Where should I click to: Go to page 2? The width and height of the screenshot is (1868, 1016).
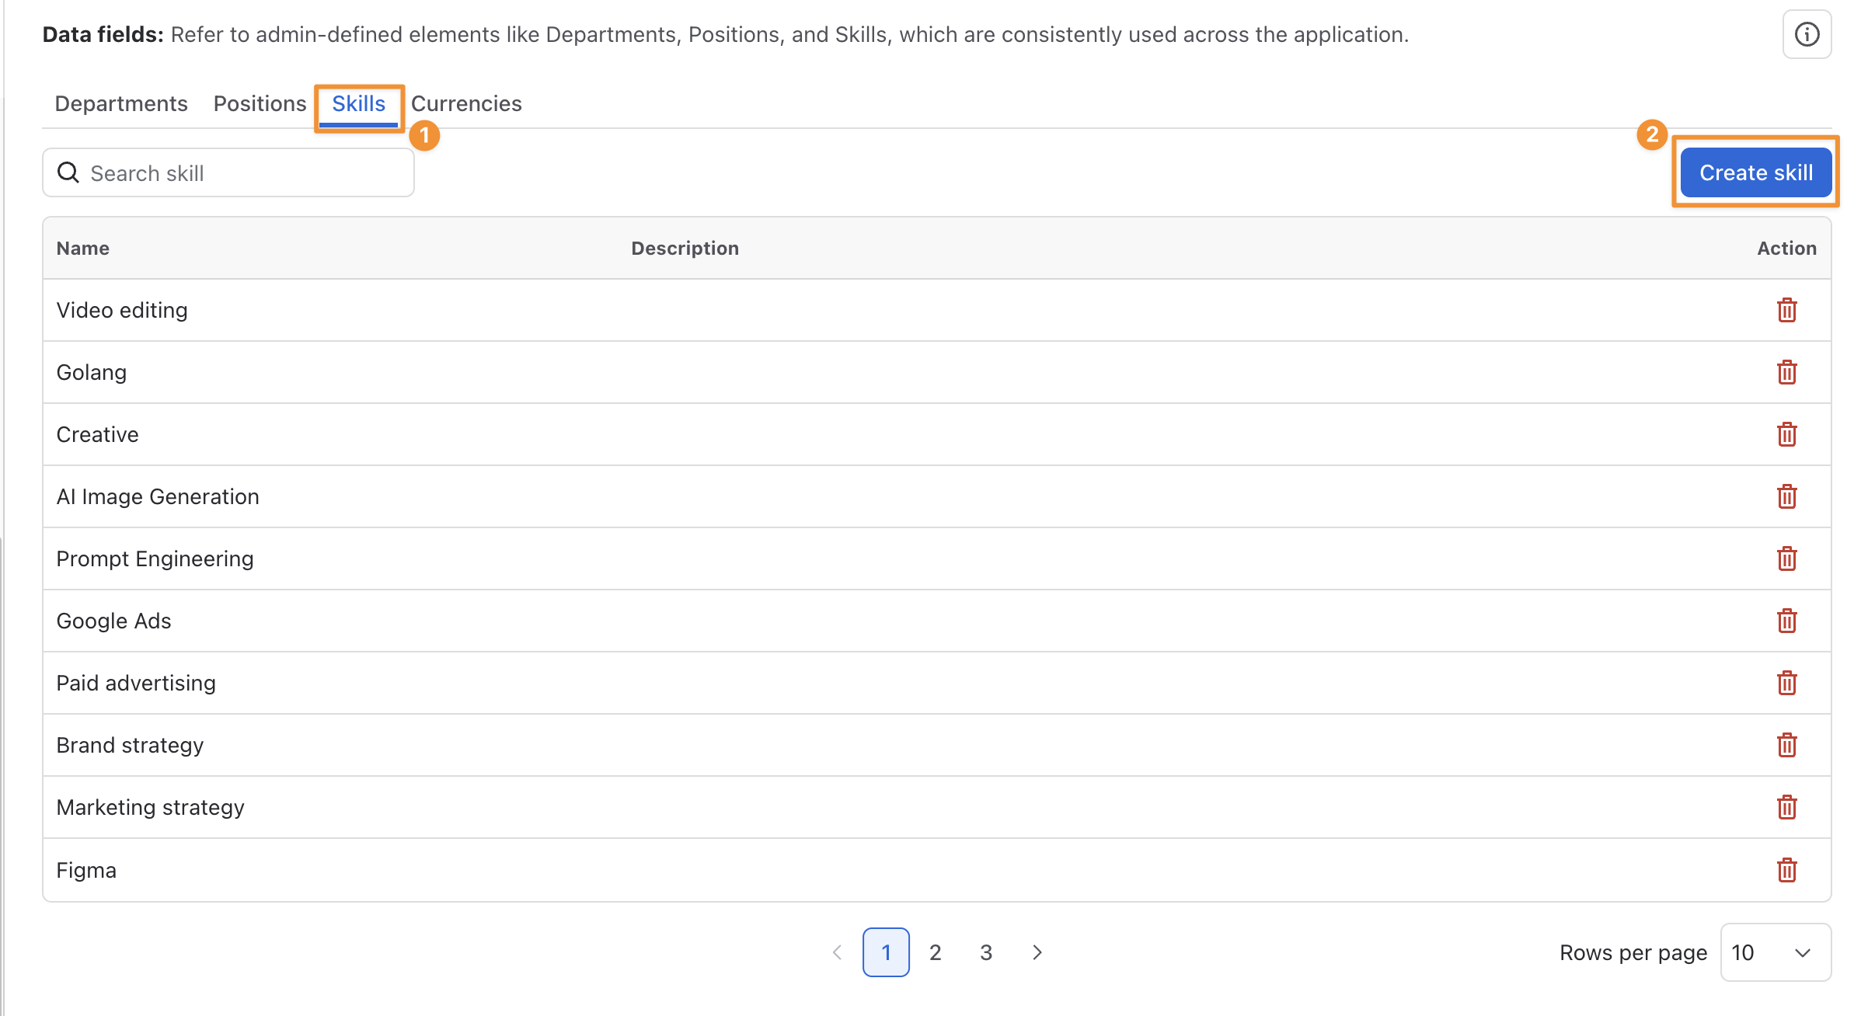pos(936,952)
